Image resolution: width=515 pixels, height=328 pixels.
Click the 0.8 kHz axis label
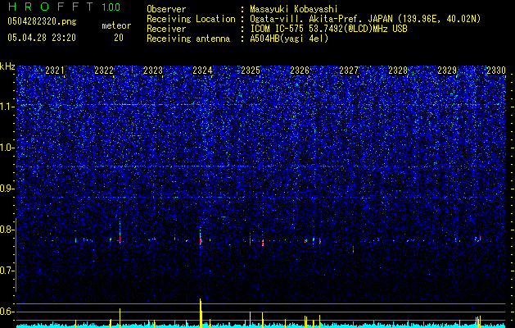point(7,230)
